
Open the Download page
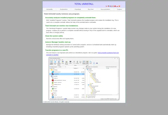click(78, 9)
